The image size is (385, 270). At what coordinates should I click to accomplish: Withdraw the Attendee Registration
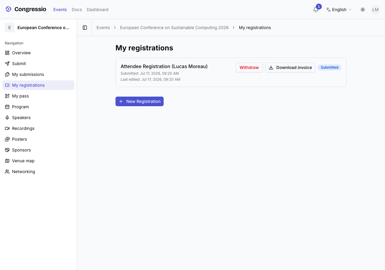(249, 67)
